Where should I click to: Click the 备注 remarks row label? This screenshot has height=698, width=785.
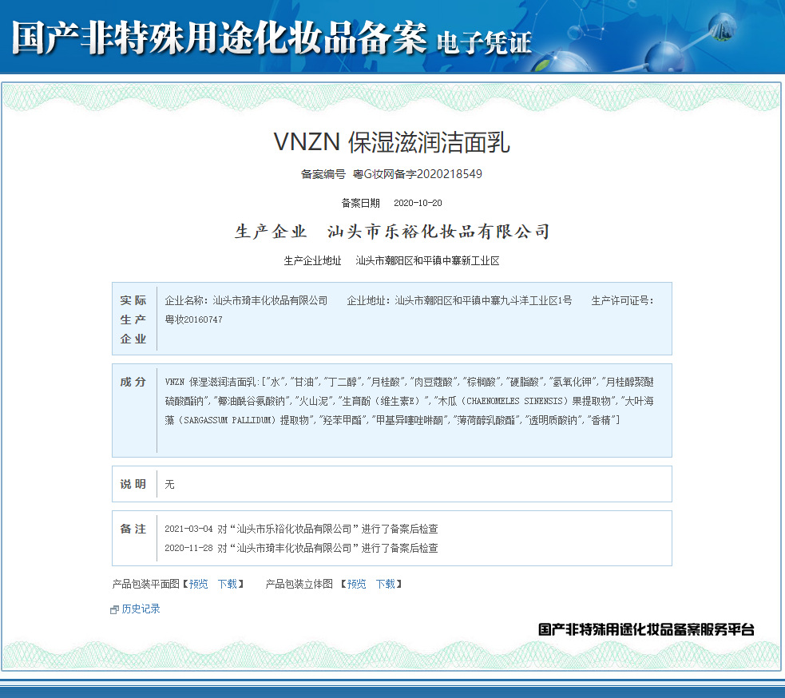click(133, 529)
